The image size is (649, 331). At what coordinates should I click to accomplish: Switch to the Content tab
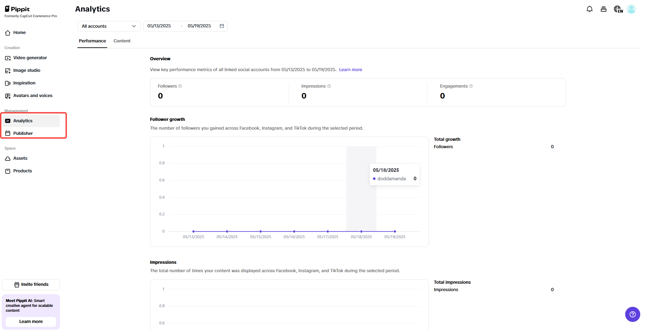coord(122,41)
